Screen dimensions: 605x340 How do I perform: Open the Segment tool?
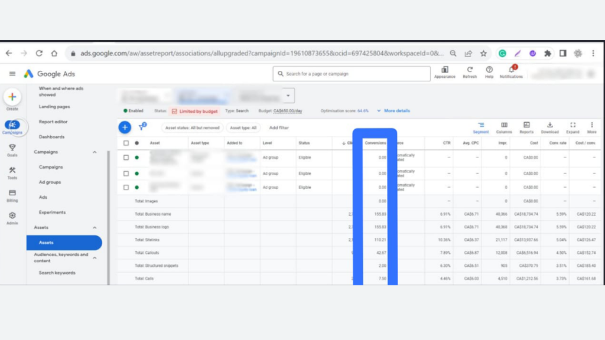(x=481, y=127)
